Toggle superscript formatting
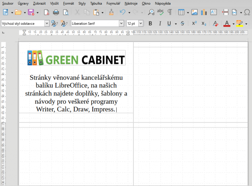Viewport: 252px width, 186px height. point(194,23)
